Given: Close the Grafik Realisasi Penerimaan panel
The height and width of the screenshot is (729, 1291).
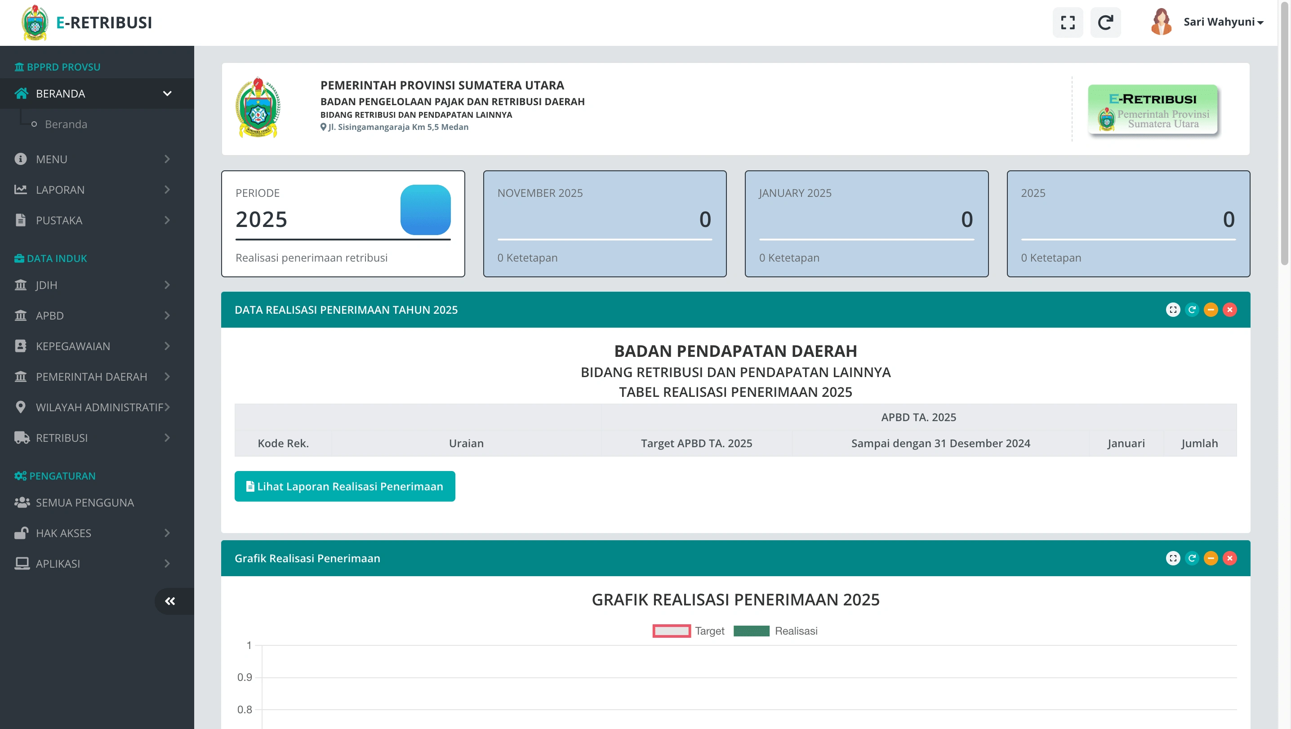Looking at the screenshot, I should point(1229,558).
